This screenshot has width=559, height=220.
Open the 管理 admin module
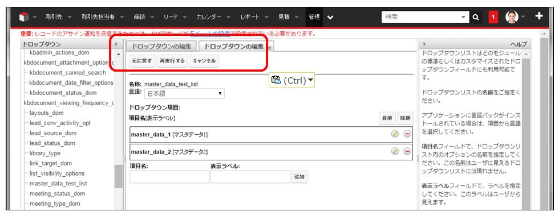314,16
